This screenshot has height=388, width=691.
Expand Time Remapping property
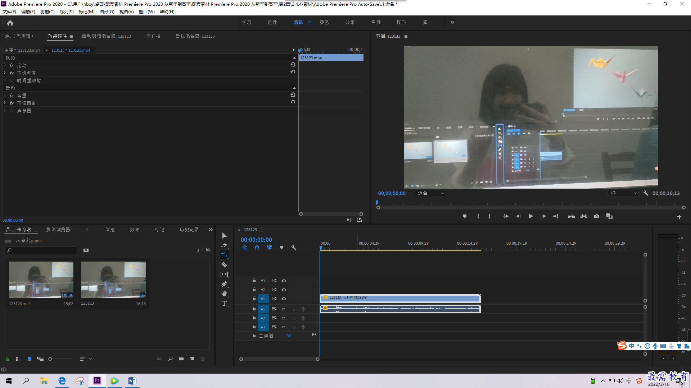point(5,80)
